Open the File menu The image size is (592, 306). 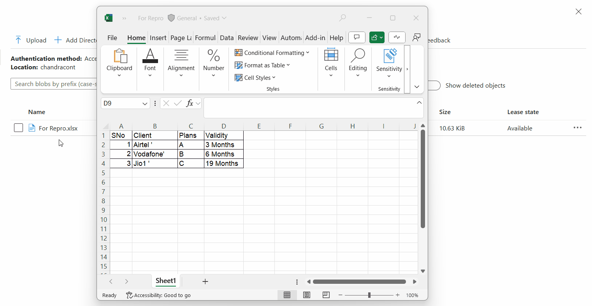112,38
